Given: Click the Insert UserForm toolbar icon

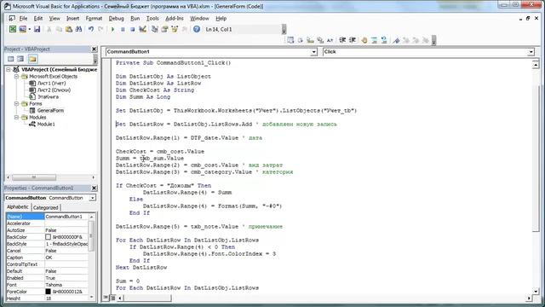Looking at the screenshot, I should 23,29.
